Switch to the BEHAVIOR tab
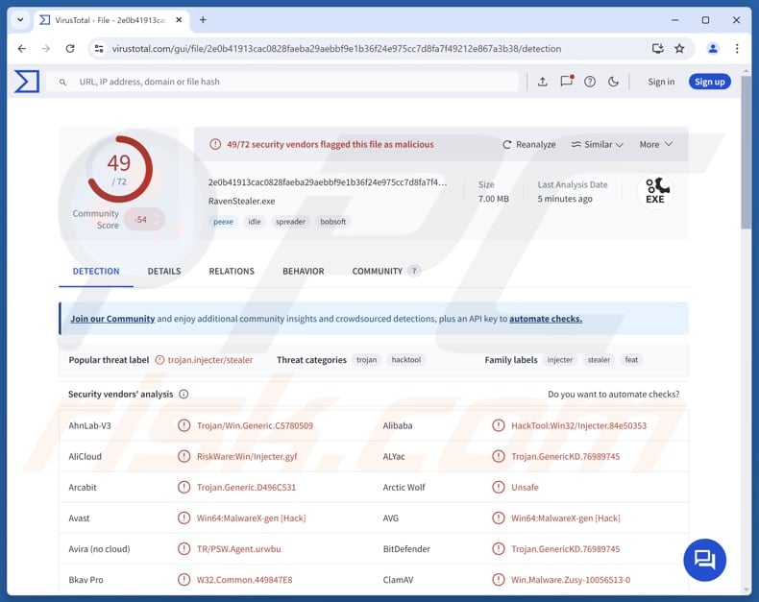The width and height of the screenshot is (759, 602). (x=303, y=271)
